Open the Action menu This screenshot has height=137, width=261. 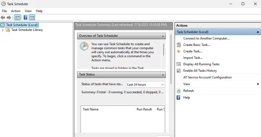16,11
